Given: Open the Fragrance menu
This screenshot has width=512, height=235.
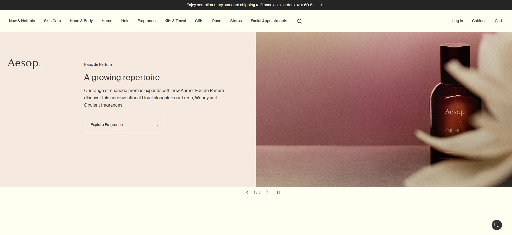Looking at the screenshot, I should (146, 21).
